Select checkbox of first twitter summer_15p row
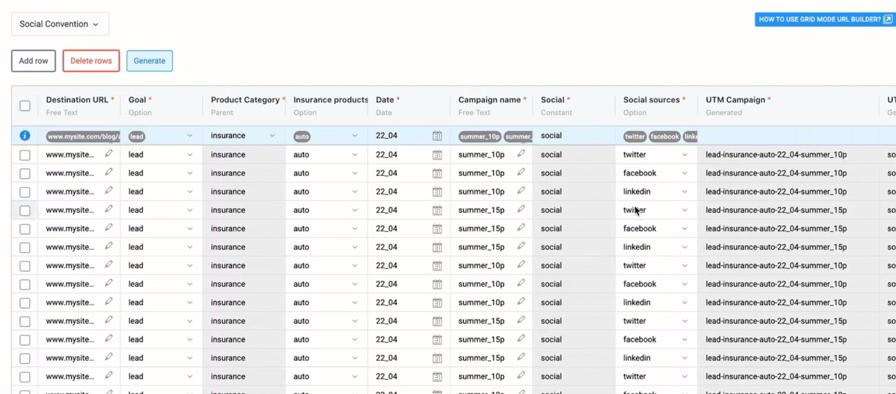896x394 pixels. (25, 211)
